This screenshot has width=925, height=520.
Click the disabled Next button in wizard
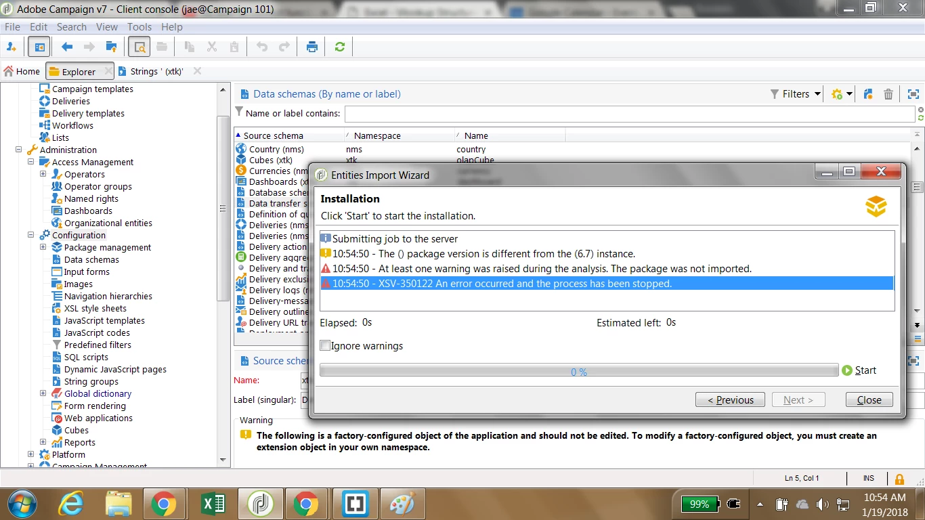point(798,399)
